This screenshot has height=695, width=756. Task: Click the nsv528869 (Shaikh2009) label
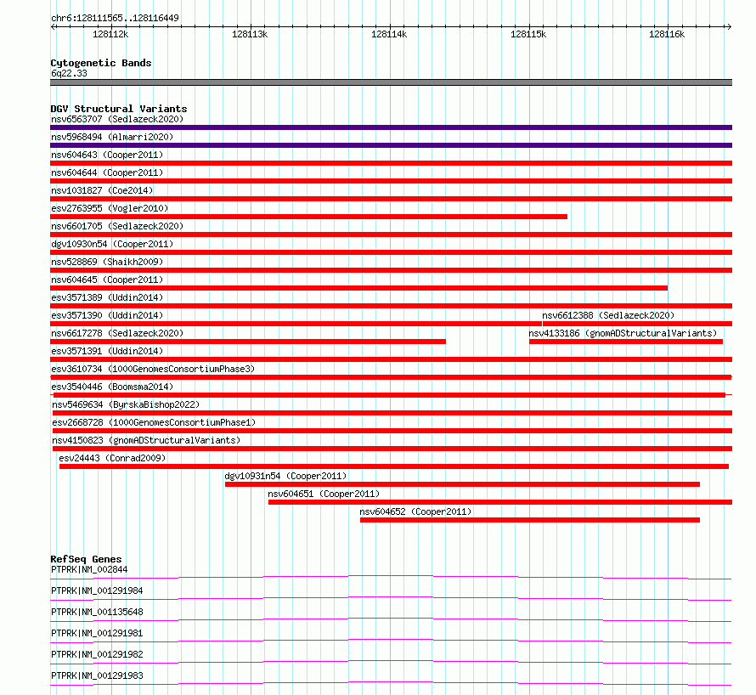coord(107,262)
